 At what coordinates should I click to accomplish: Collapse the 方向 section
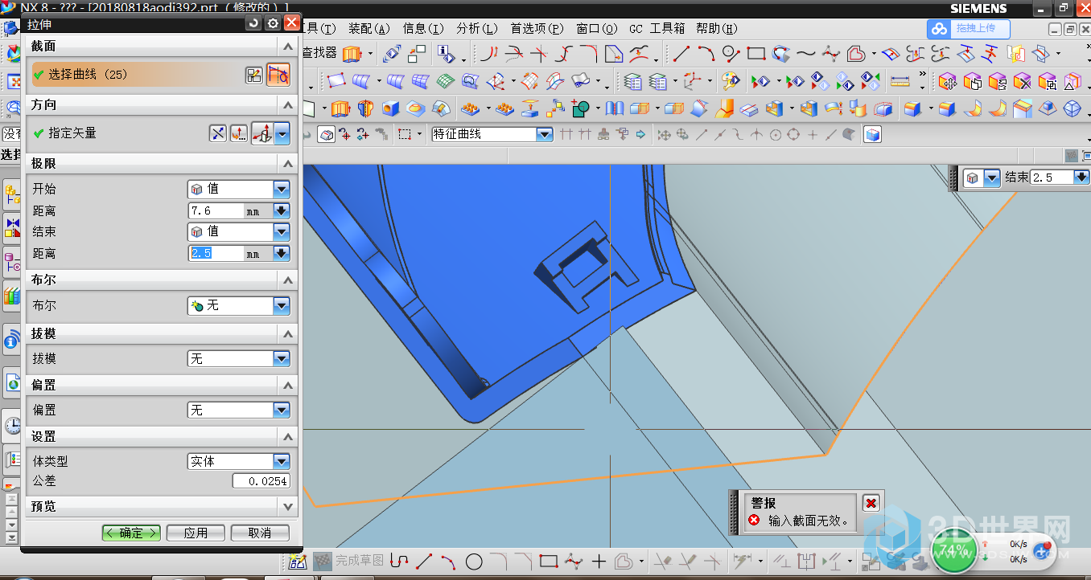pyautogui.click(x=288, y=105)
